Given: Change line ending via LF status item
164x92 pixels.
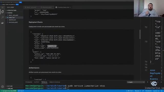Looking at the screenshot, I should [143, 91].
